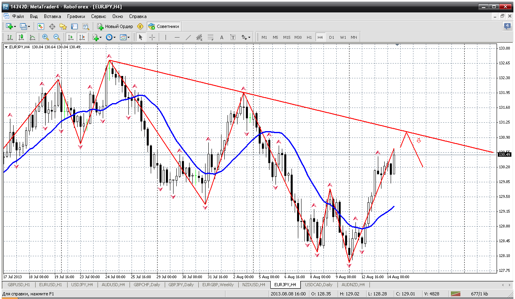This screenshot has width=515, height=299.
Task: Set timeframe to MN
Action: point(354,37)
